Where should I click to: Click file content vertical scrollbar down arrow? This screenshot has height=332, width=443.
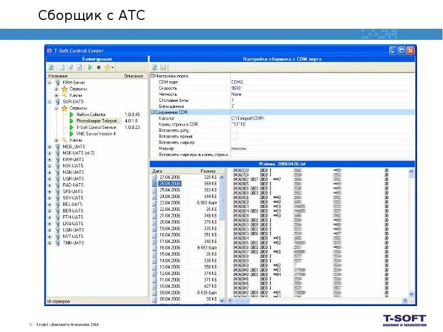[411, 294]
